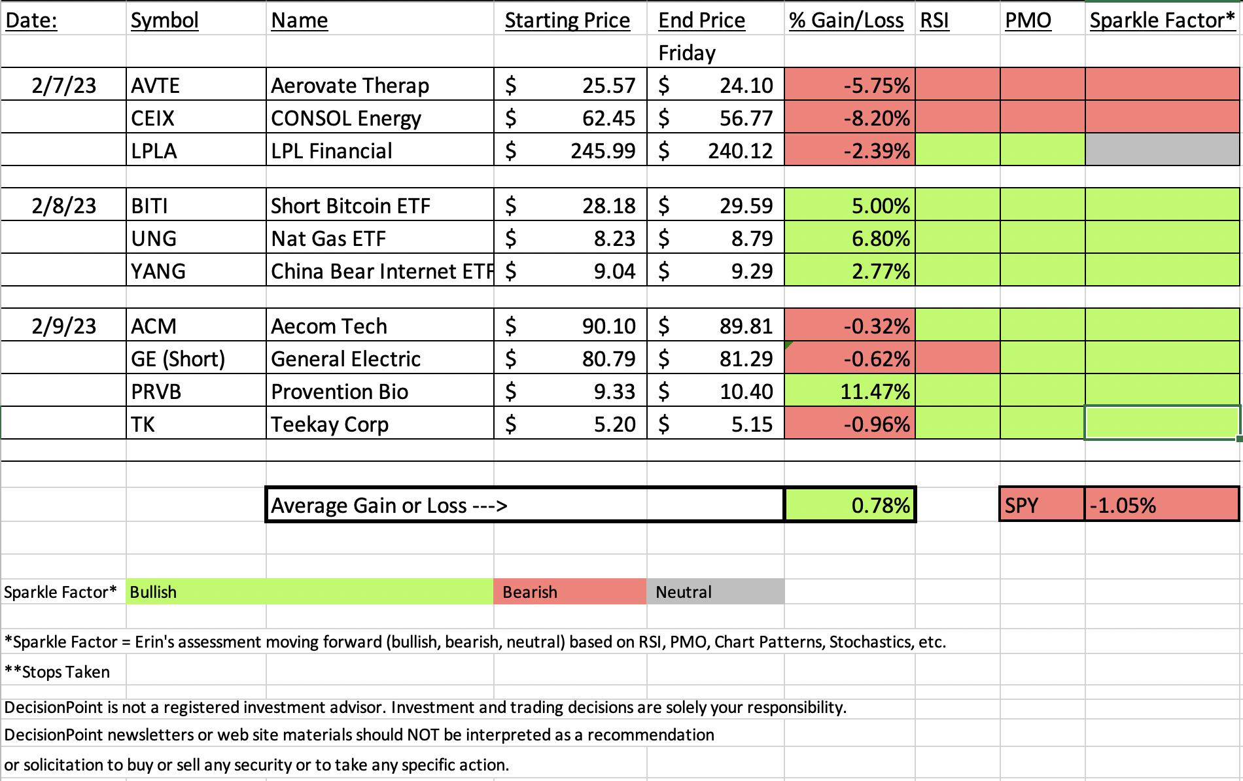Click the red GE RSI cell
Screen dimensions: 1243x781
coord(957,358)
